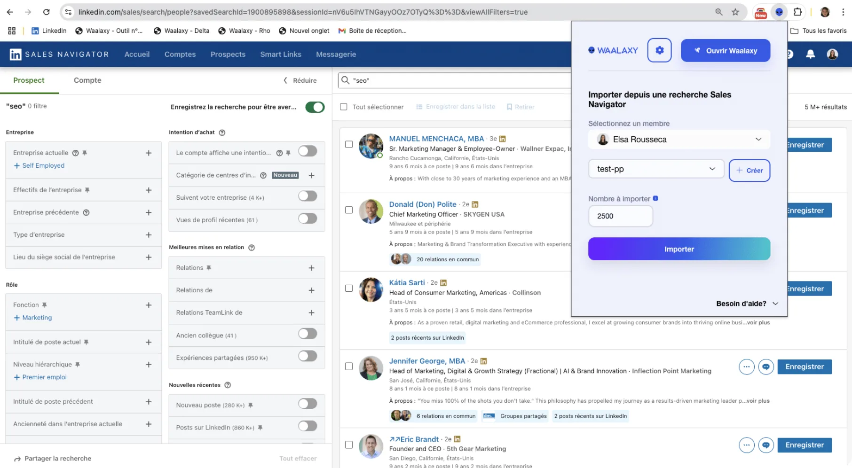The height and width of the screenshot is (468, 852).
Task: Open Smart Links in navigation
Action: tap(281, 55)
